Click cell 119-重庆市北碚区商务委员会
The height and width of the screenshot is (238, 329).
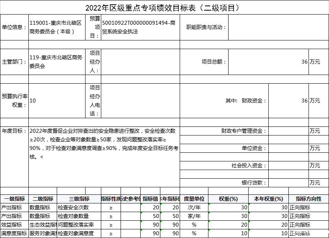(57, 62)
